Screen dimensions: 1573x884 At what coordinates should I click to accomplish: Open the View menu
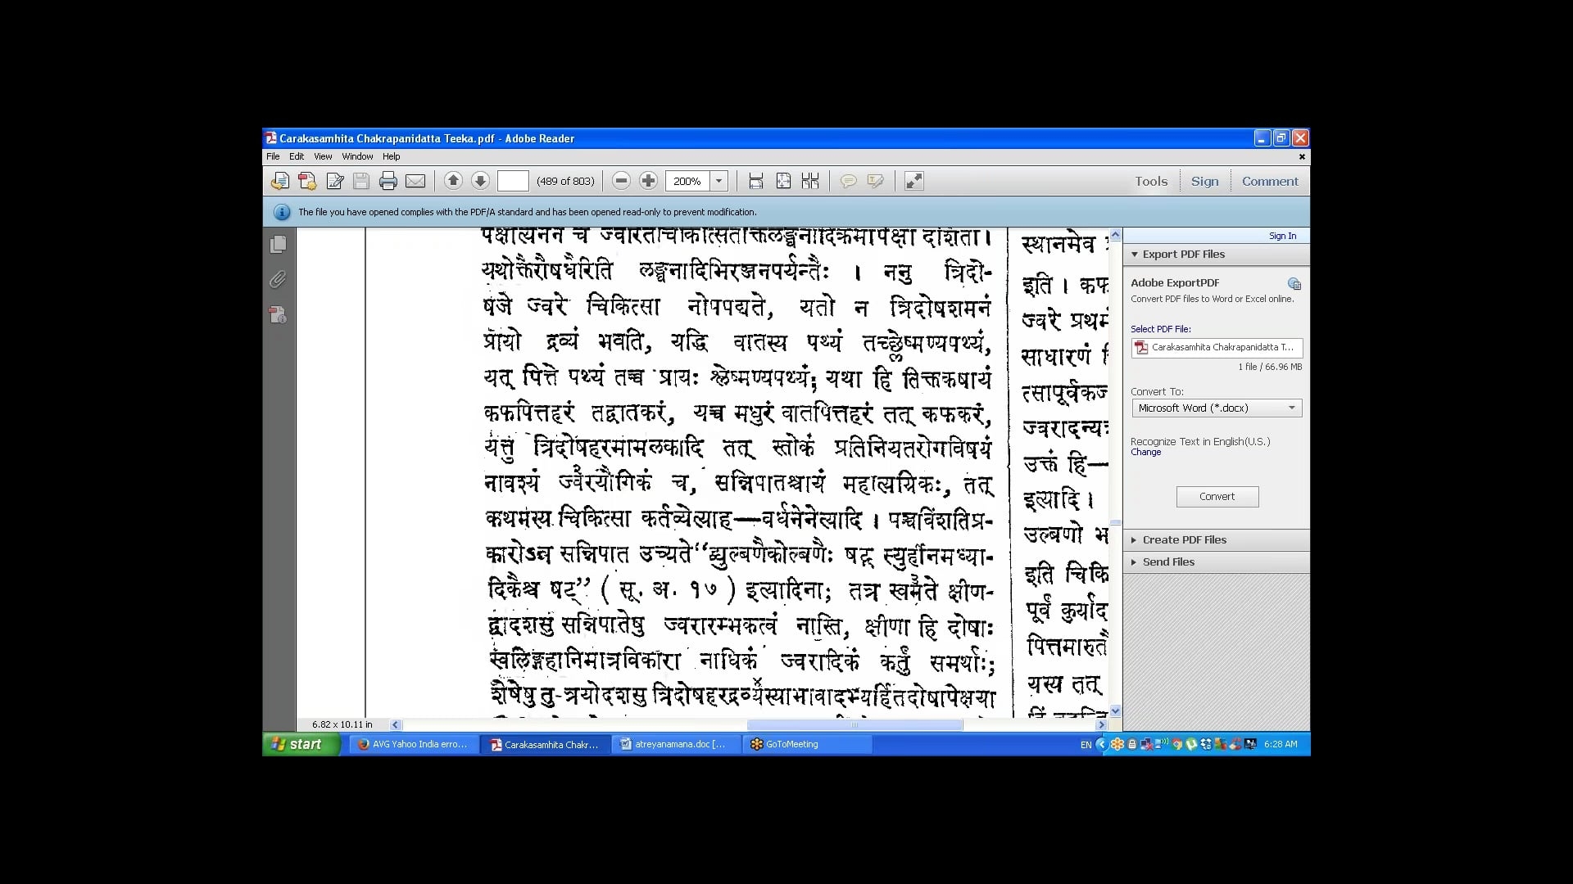(x=323, y=156)
